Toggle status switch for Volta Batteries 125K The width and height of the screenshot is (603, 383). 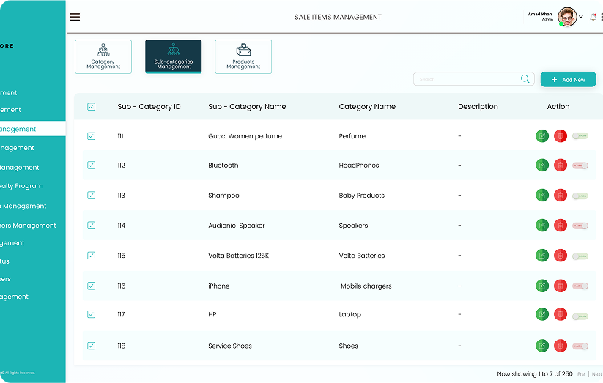(580, 256)
